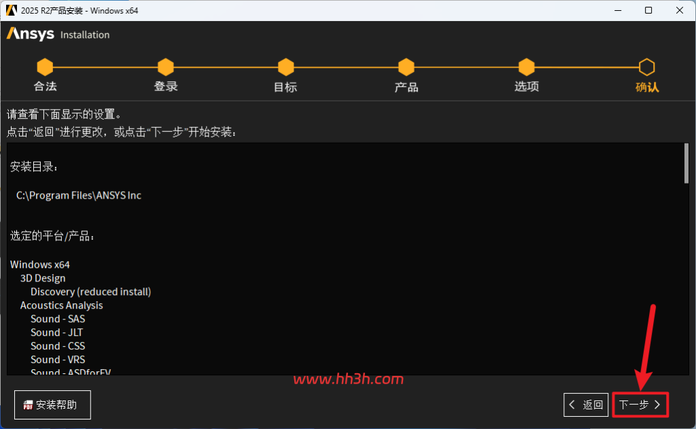696x429 pixels.
Task: Click the 确认 step hexagon outline
Action: pyautogui.click(x=647, y=67)
